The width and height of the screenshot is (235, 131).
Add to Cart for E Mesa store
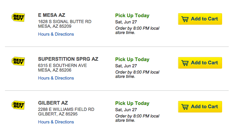point(200,19)
